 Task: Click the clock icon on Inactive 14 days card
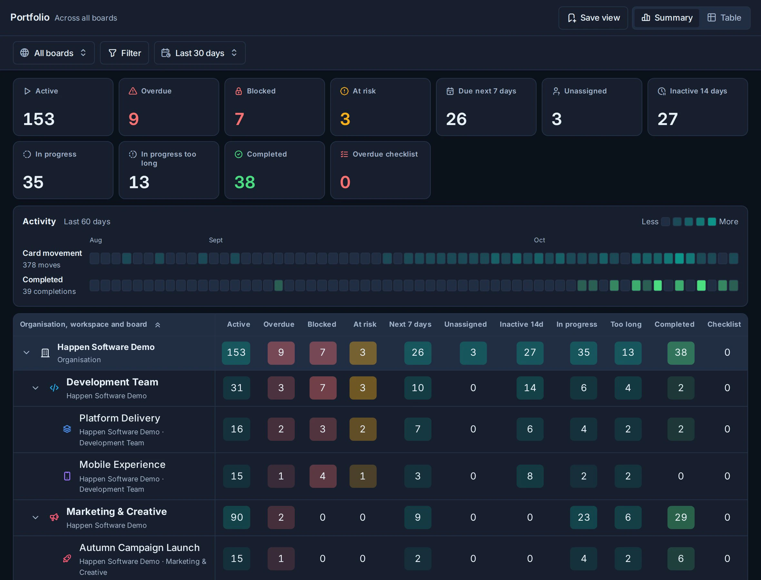pyautogui.click(x=661, y=91)
